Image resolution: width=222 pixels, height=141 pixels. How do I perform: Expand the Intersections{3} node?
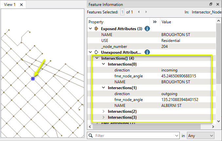(x=104, y=117)
